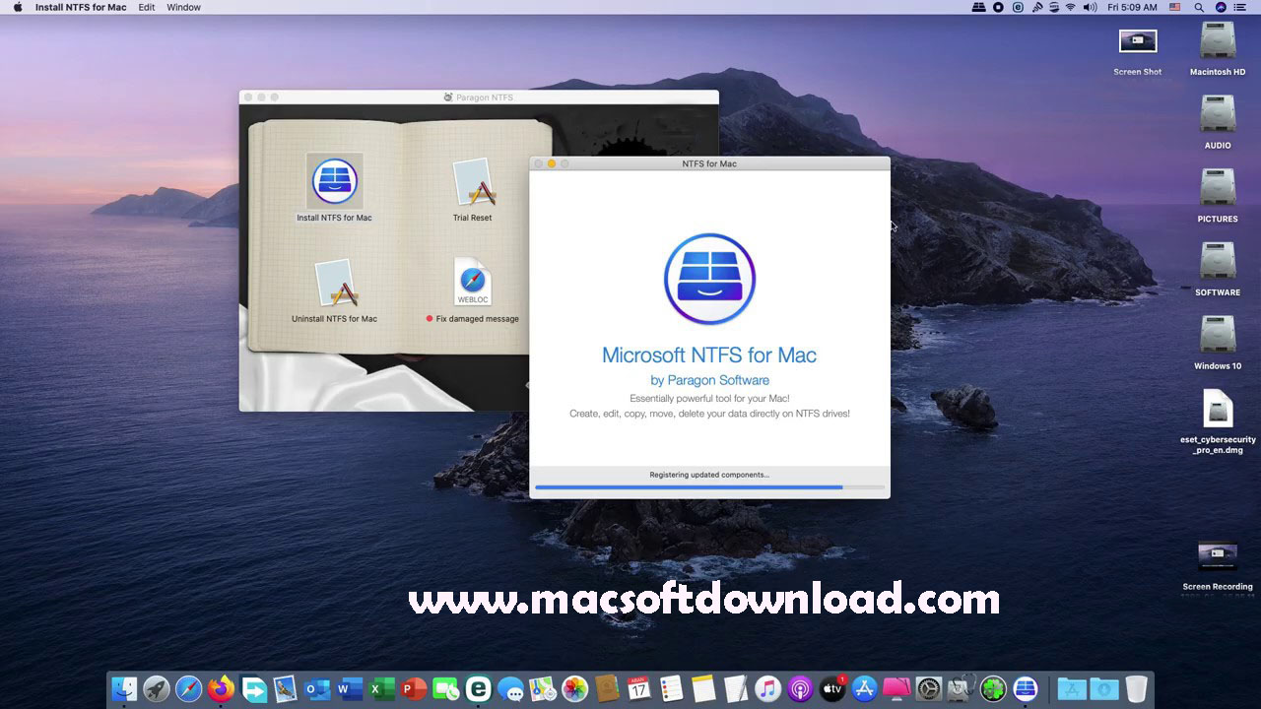Open Siri from the menu bar
This screenshot has width=1261, height=709.
click(x=1221, y=7)
